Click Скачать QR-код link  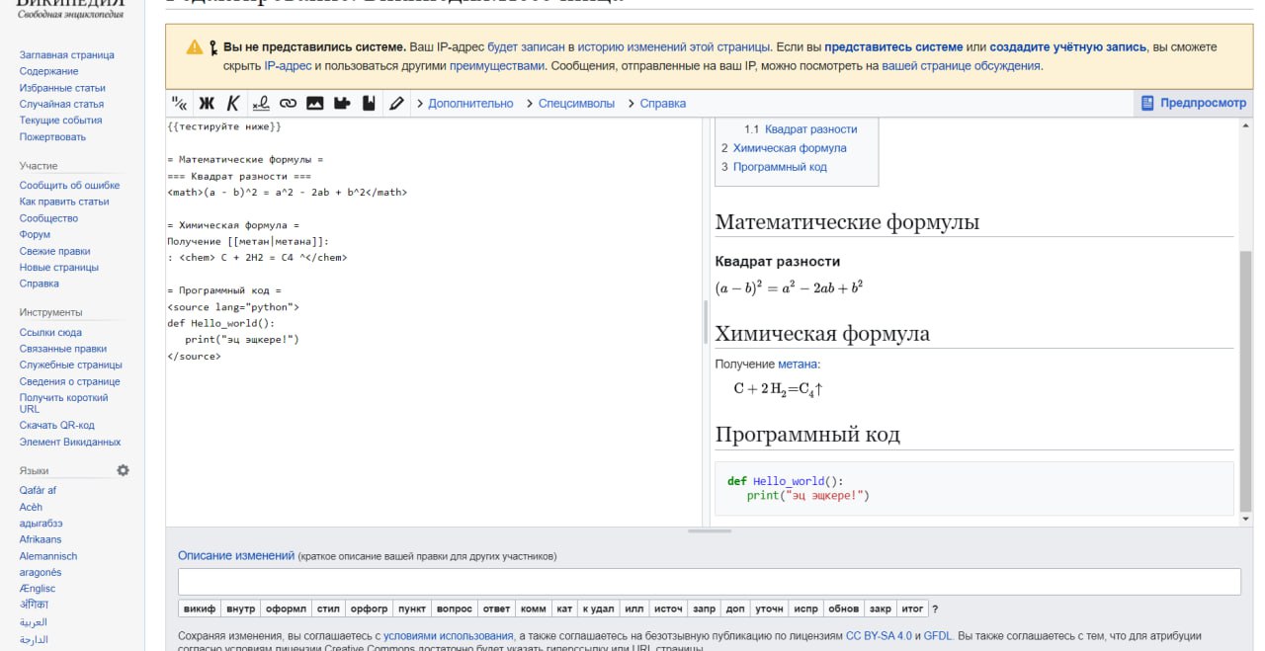(57, 425)
